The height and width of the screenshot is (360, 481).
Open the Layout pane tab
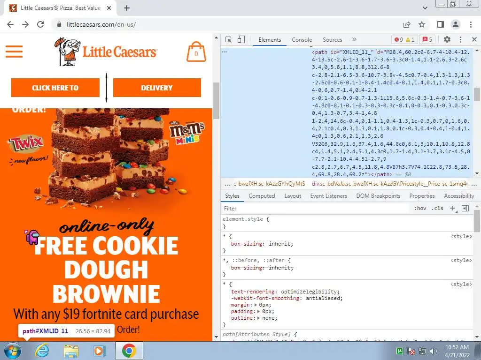[293, 196]
